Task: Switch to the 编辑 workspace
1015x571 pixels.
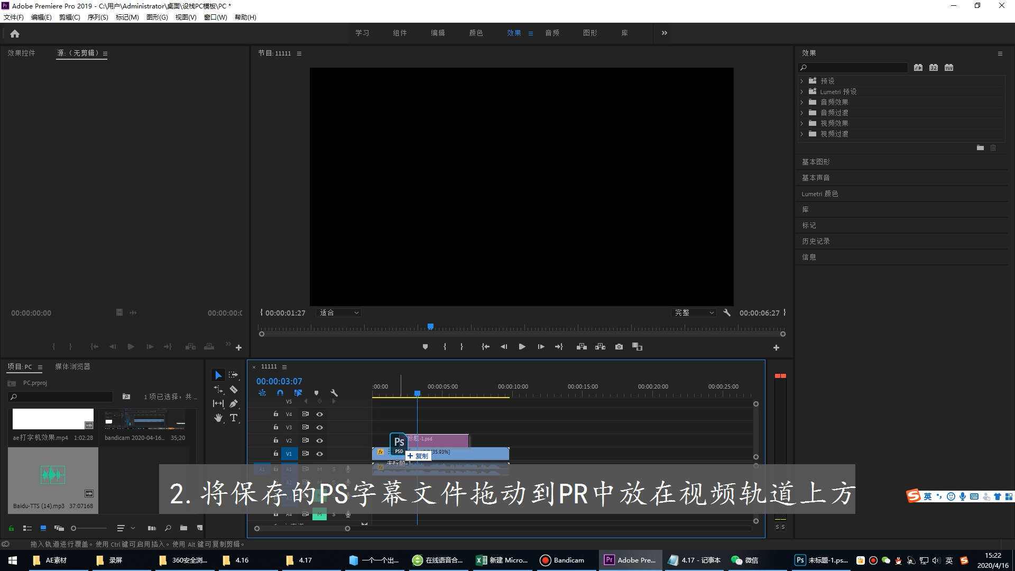Action: pos(438,33)
